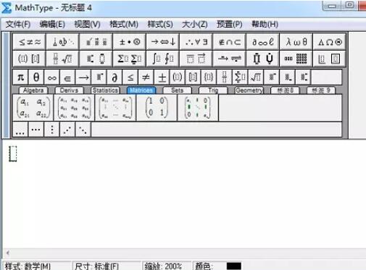Insert element-of symbol from small bar

67,77
